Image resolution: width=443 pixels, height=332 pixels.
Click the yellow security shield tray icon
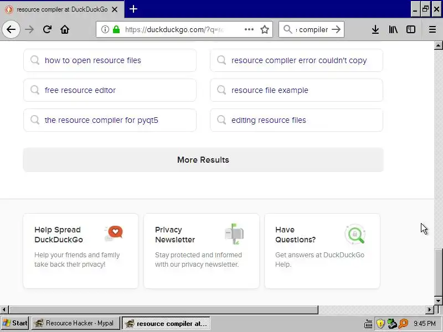(380, 324)
